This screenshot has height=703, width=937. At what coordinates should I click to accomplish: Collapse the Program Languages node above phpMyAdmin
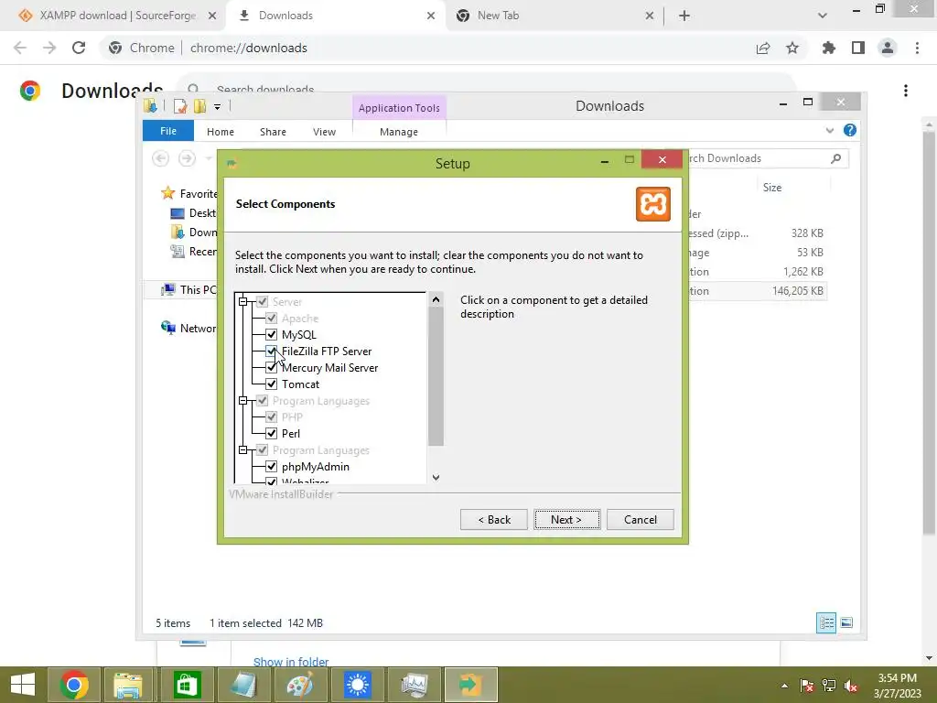(243, 450)
